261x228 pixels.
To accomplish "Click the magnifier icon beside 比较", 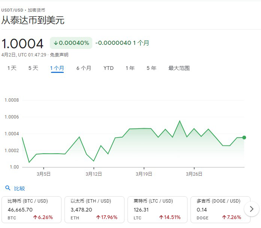I will coord(8,188).
